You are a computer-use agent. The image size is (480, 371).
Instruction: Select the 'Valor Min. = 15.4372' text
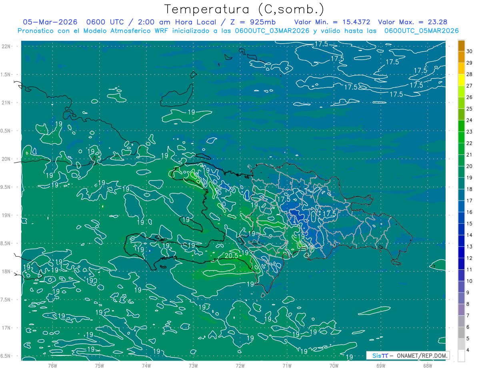coord(332,22)
